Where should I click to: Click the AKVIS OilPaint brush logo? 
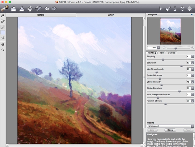point(5,8)
